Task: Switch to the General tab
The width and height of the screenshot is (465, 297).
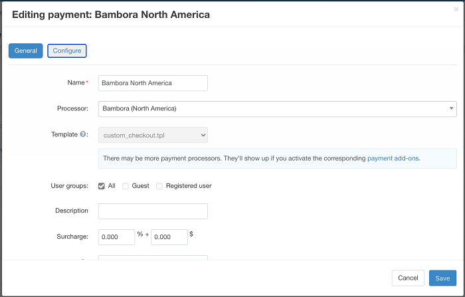Action: (x=25, y=50)
